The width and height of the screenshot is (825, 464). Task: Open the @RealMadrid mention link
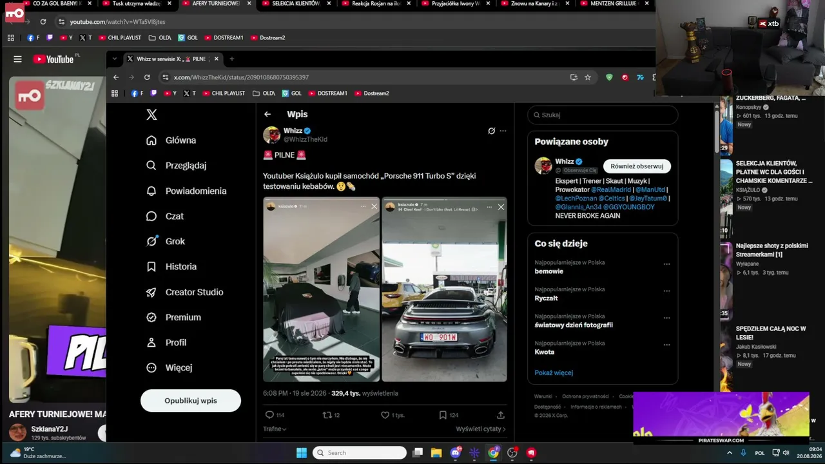(x=610, y=190)
